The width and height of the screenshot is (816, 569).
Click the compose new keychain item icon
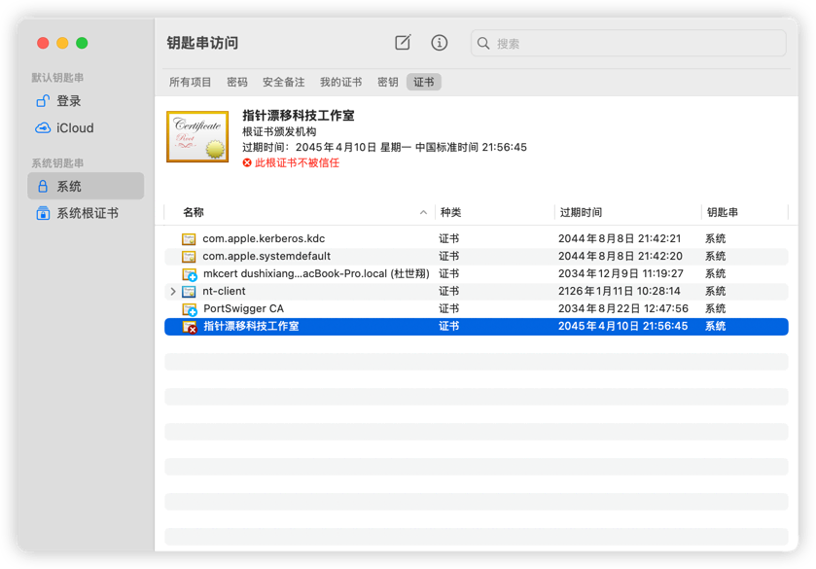[x=403, y=43]
